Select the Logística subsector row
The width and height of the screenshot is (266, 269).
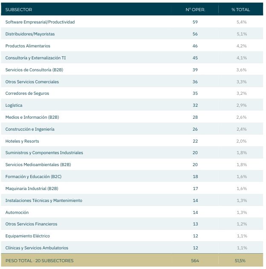[132, 105]
